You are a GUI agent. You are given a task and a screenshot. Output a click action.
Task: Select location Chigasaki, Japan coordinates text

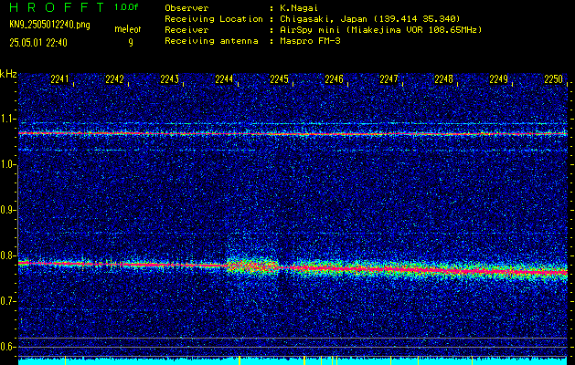coord(370,18)
